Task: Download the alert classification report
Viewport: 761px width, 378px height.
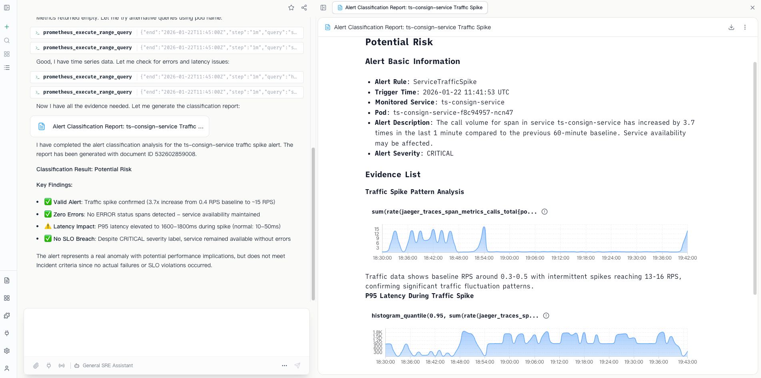Action: (731, 27)
